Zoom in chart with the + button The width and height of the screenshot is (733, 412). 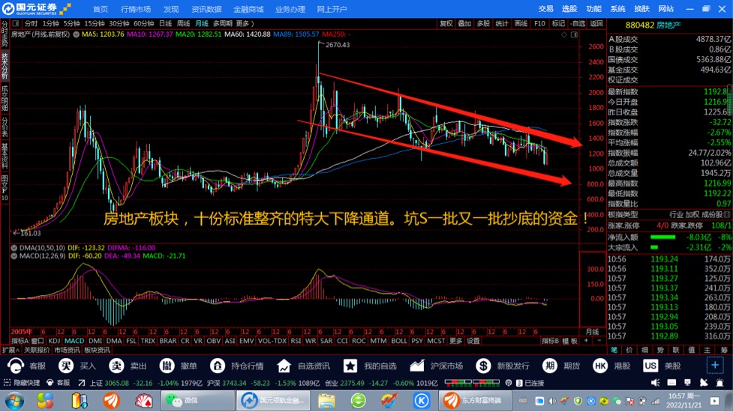586,341
